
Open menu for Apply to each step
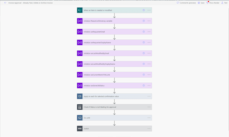149,96
